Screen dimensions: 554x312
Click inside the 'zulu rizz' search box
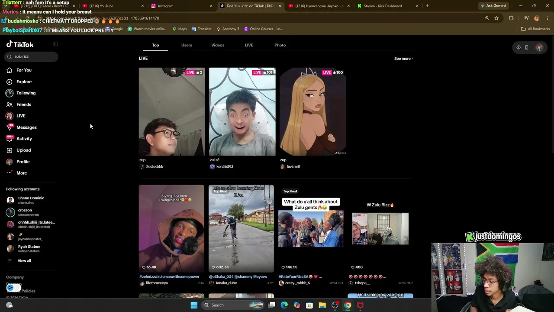pos(32,57)
